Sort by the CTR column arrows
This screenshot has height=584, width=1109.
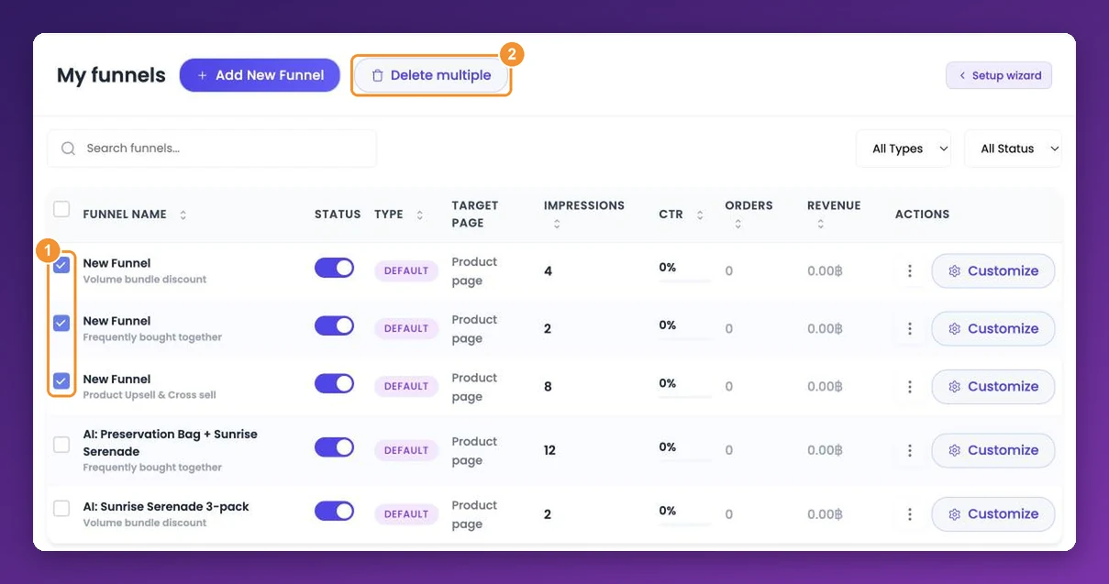700,215
